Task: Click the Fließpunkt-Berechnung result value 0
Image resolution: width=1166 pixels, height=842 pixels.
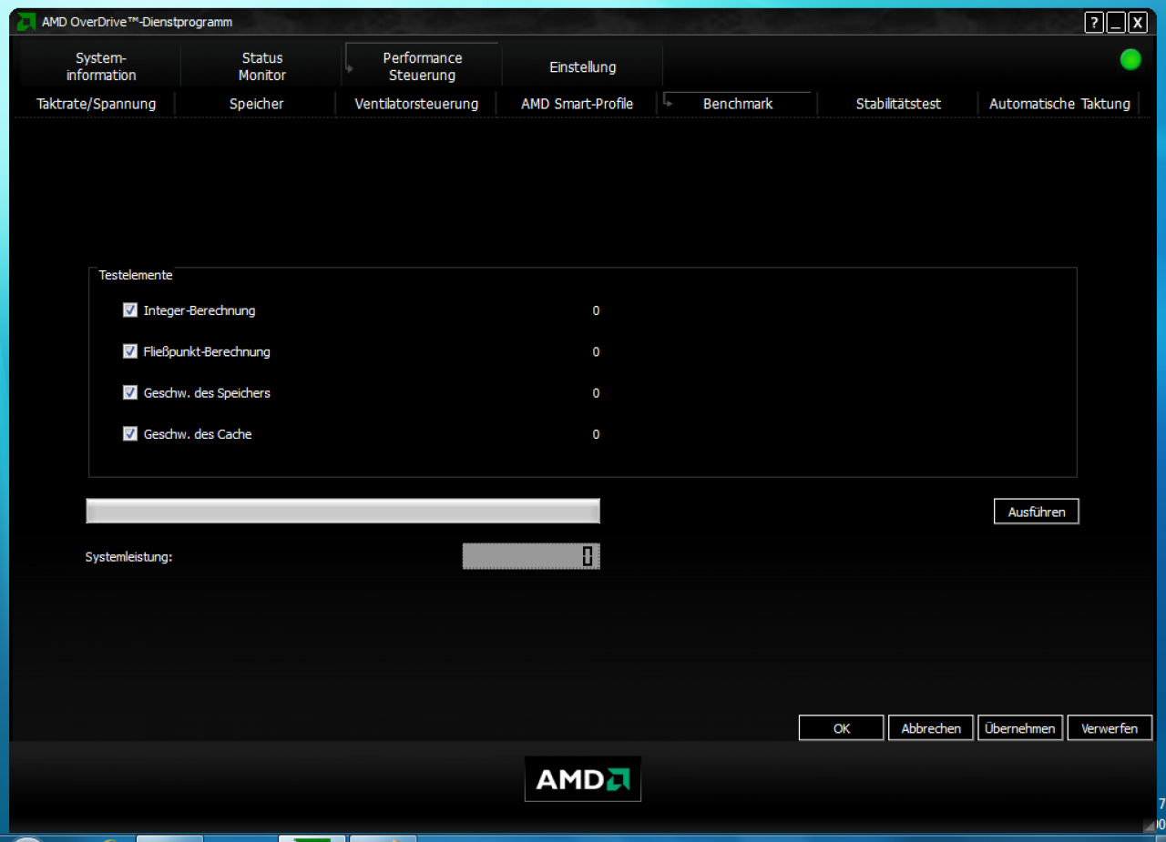Action: click(x=596, y=351)
